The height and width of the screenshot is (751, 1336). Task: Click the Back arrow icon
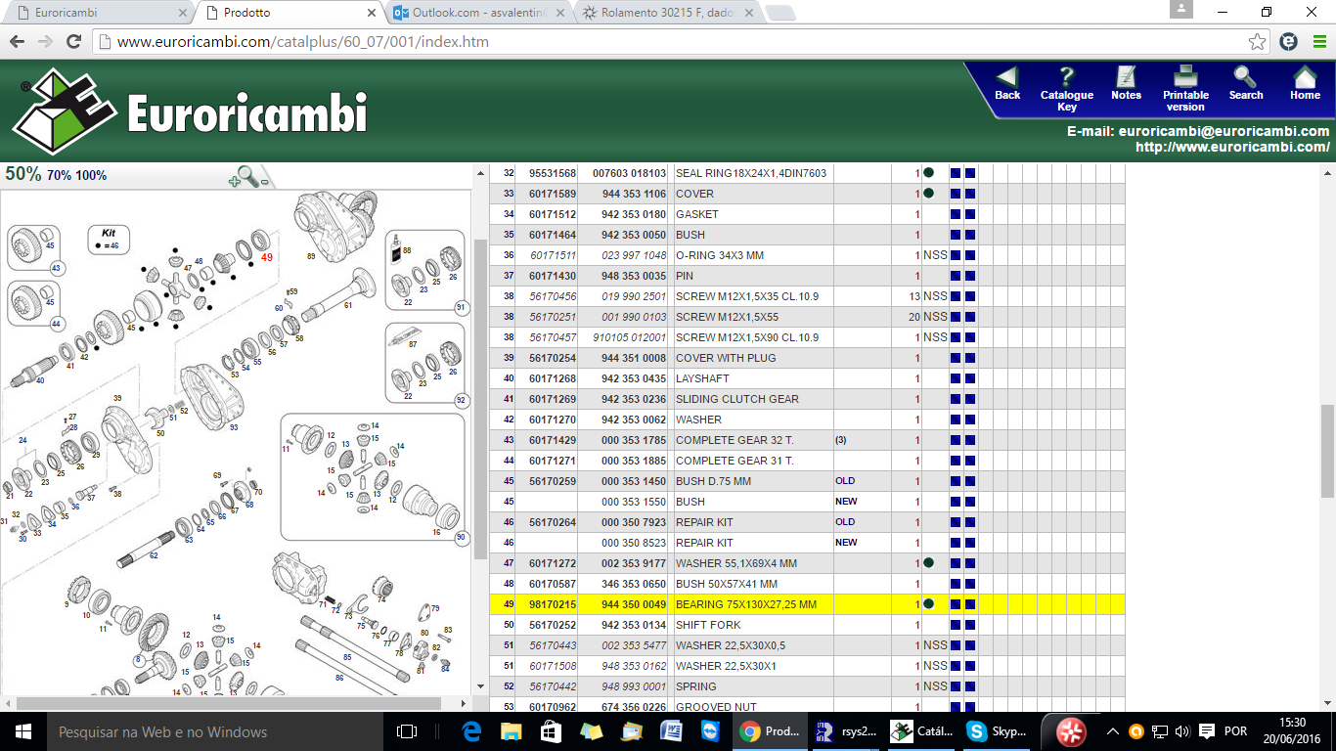pos(1007,77)
